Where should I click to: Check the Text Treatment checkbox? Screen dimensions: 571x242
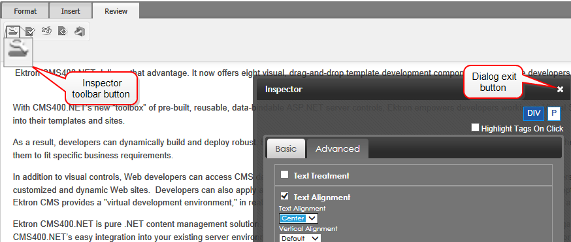click(x=284, y=175)
